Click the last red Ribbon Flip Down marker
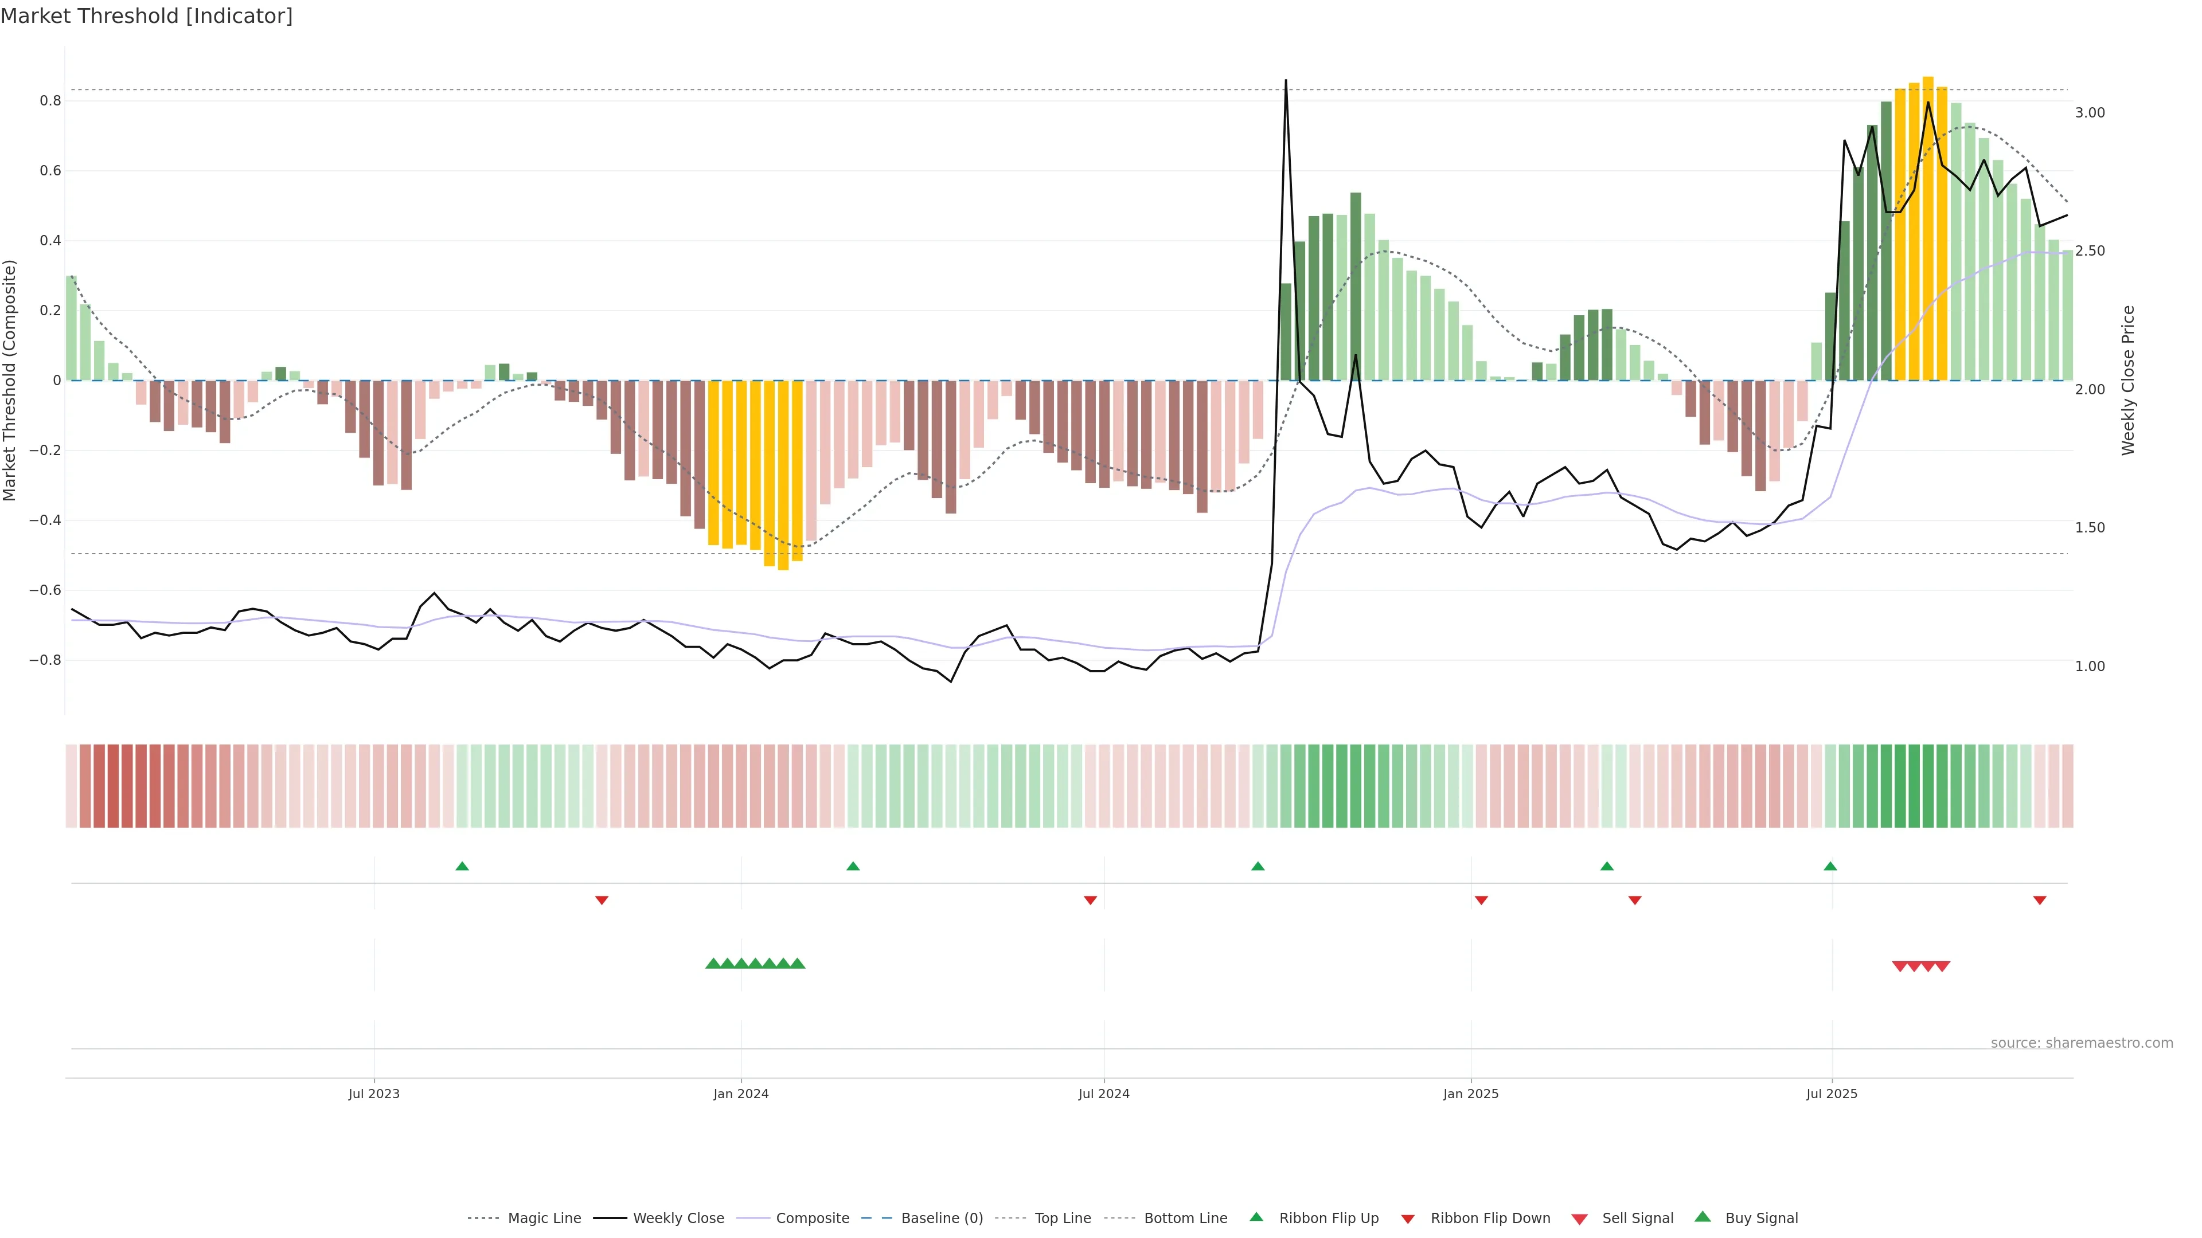2202x1238 pixels. point(2040,900)
